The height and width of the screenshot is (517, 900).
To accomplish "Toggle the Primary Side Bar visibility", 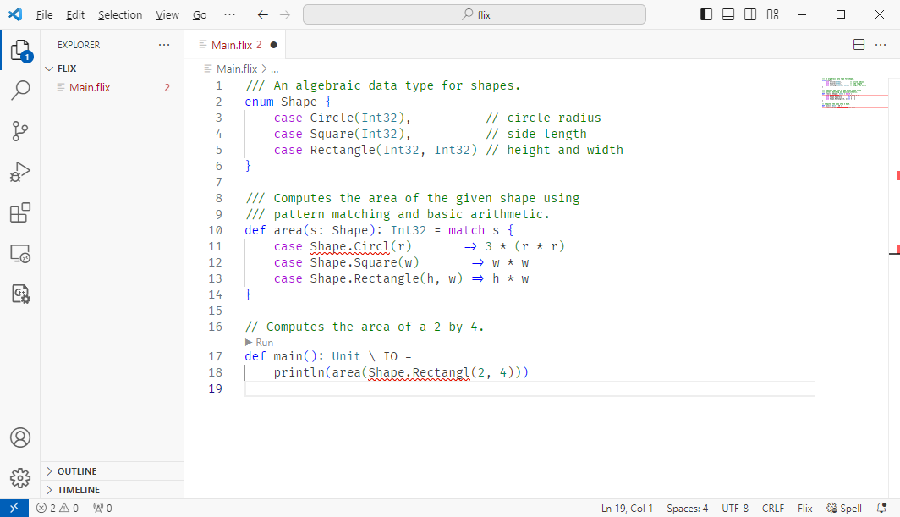I will coord(706,14).
